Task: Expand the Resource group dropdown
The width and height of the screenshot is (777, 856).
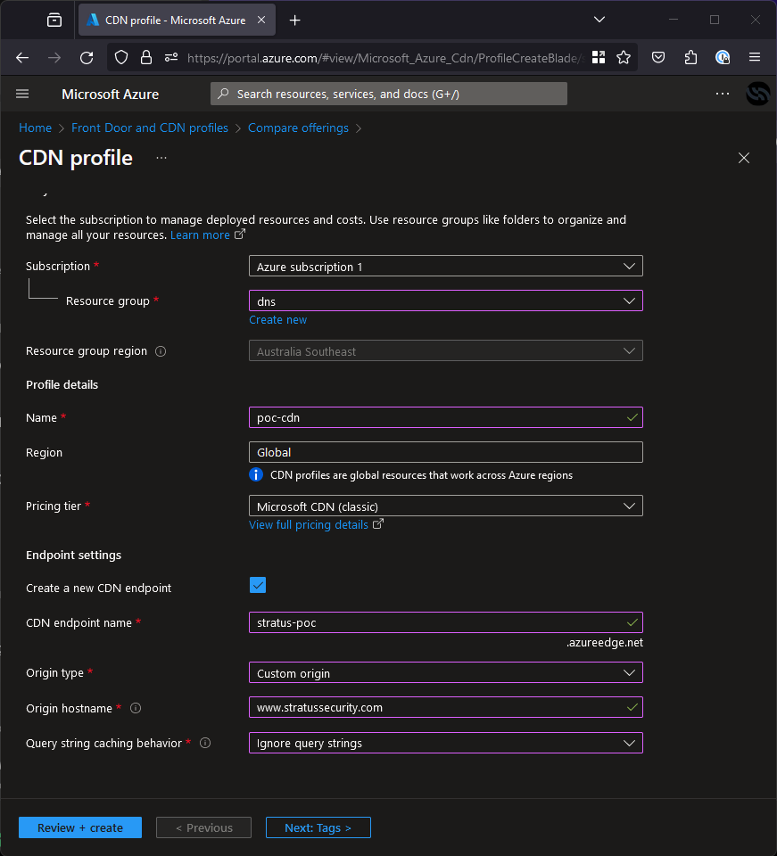Action: [445, 300]
